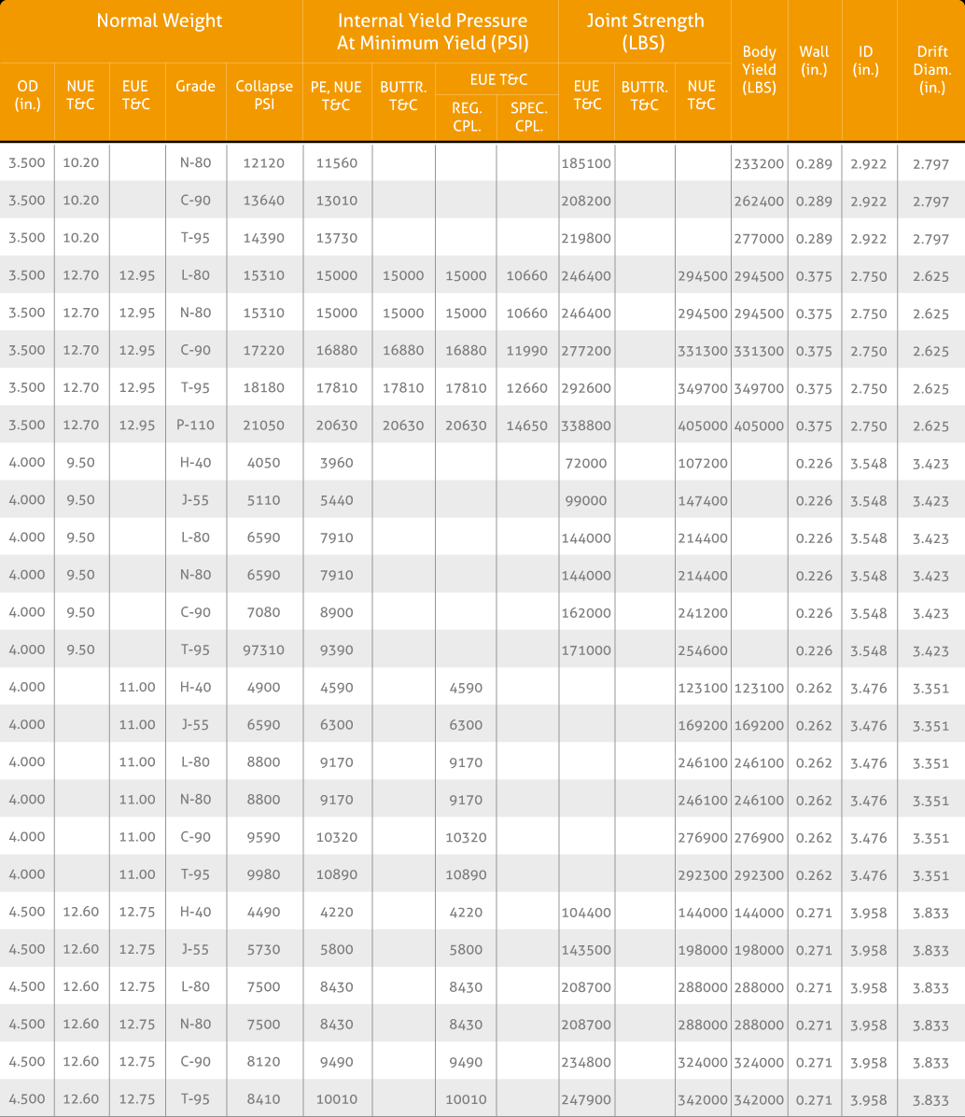Select the 13010 cell
This screenshot has height=1117, width=965.
pyautogui.click(x=336, y=201)
